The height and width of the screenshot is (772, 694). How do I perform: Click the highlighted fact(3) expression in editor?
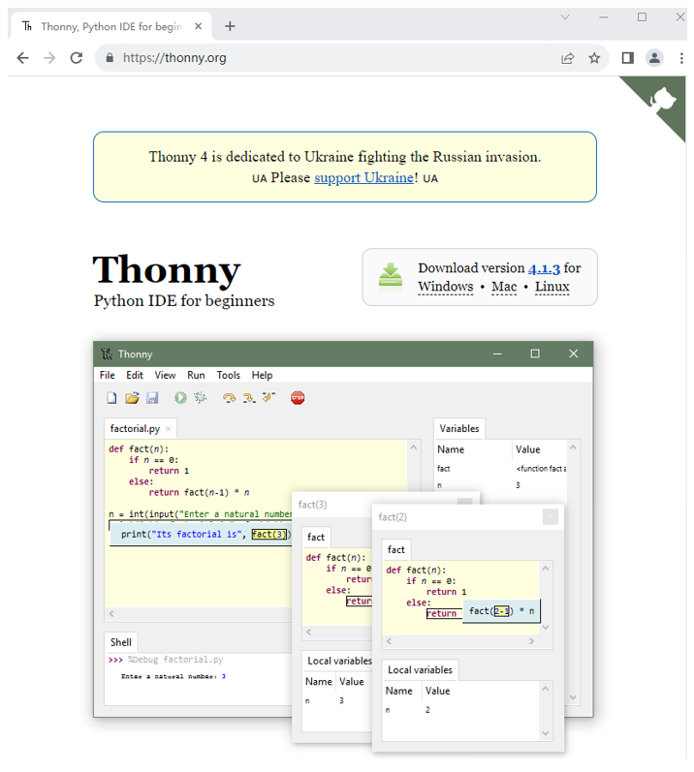coord(268,534)
